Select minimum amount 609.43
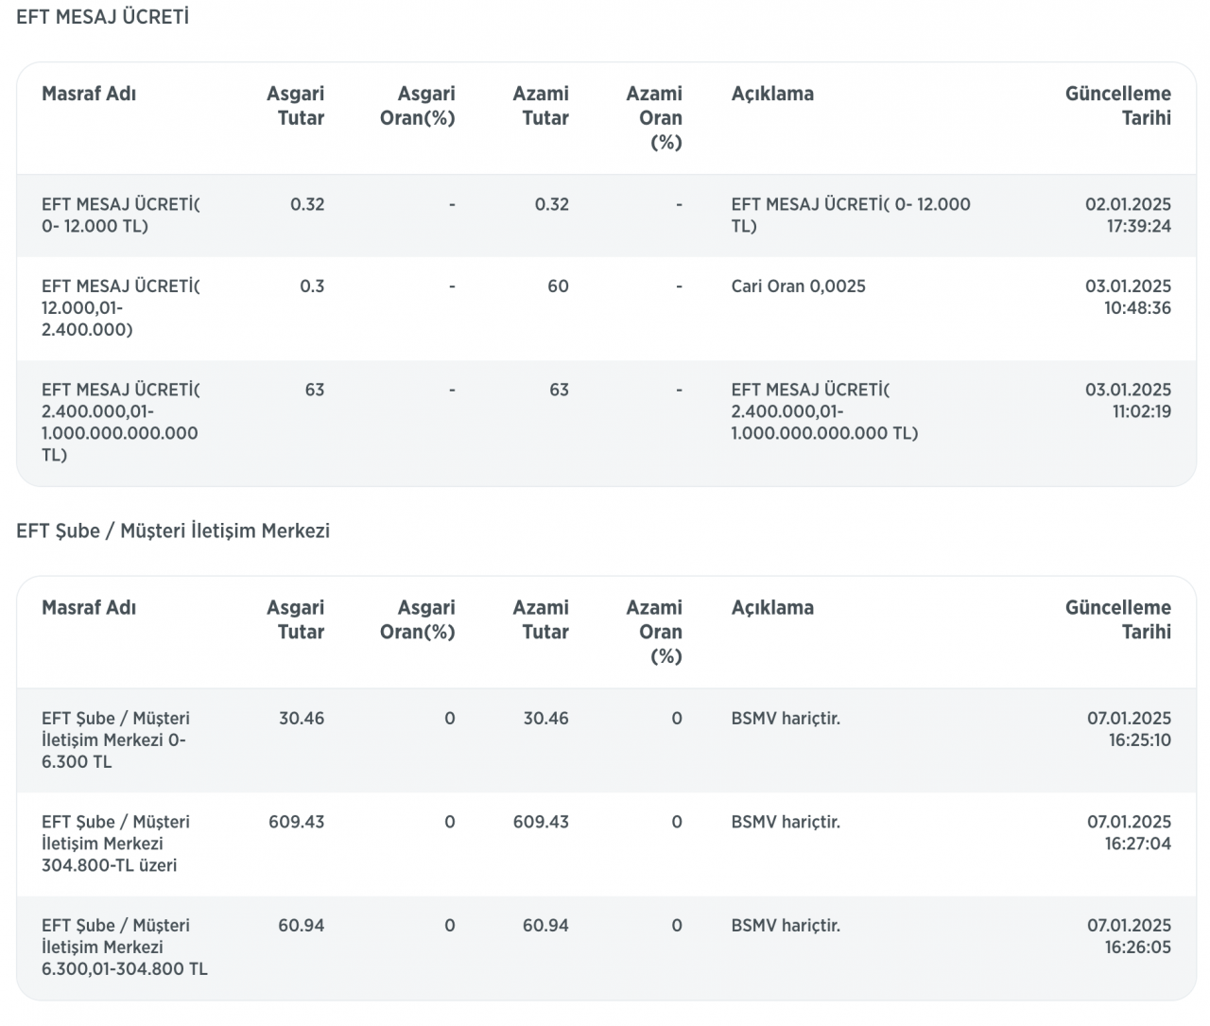 (296, 822)
